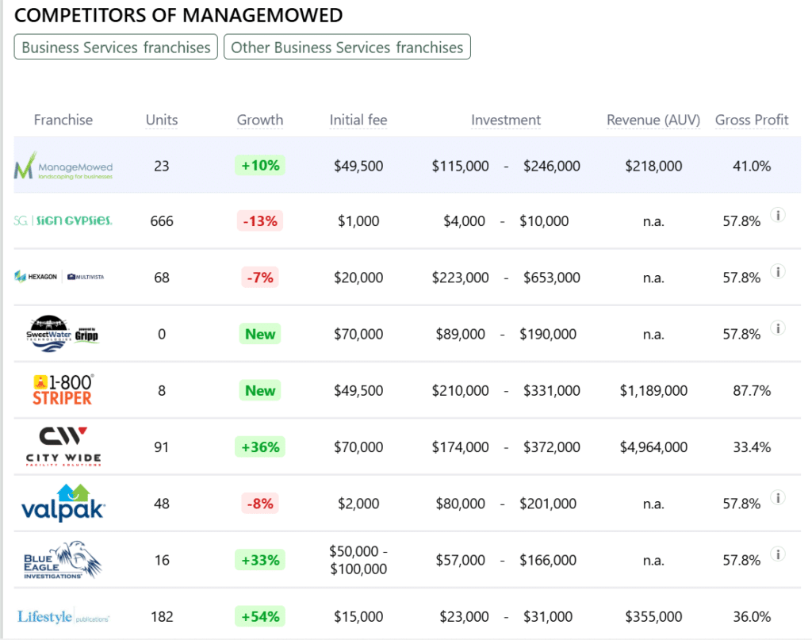Click the Competitors of ManageMowed heading
The image size is (812, 640).
click(x=178, y=15)
